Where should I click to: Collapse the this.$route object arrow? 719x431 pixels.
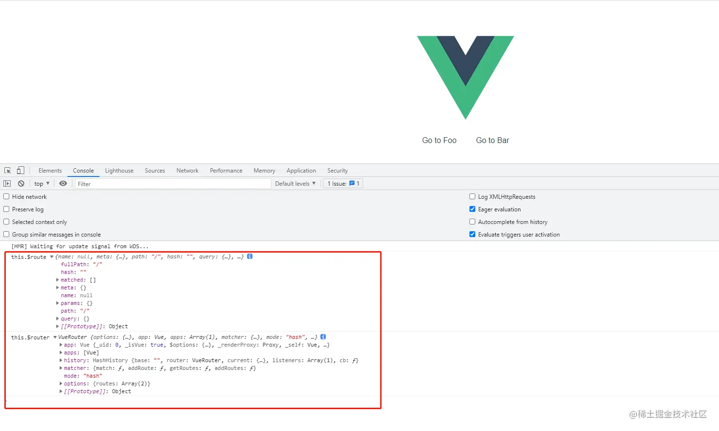[x=52, y=257]
